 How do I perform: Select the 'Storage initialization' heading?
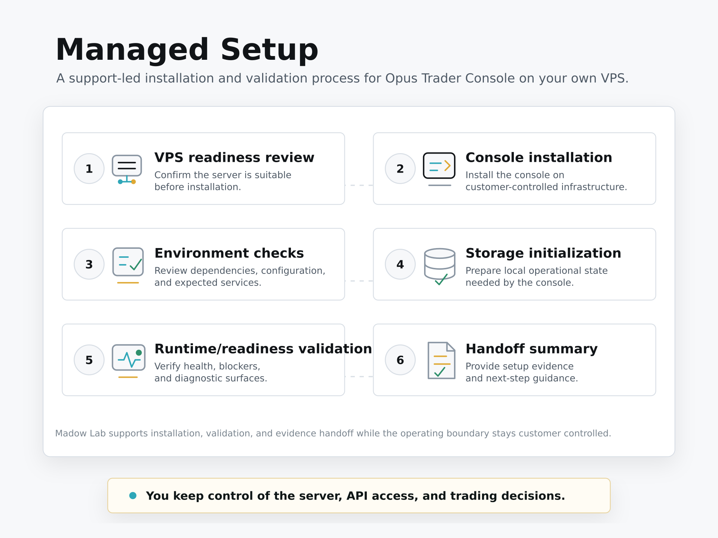coord(543,253)
